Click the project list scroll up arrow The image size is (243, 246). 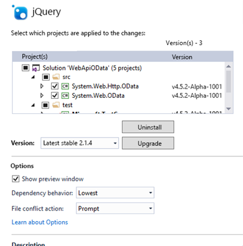coord(229,67)
